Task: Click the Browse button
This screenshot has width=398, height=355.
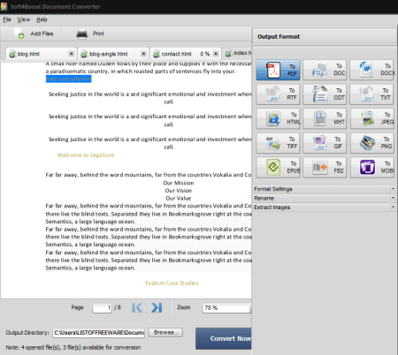Action: (165, 333)
